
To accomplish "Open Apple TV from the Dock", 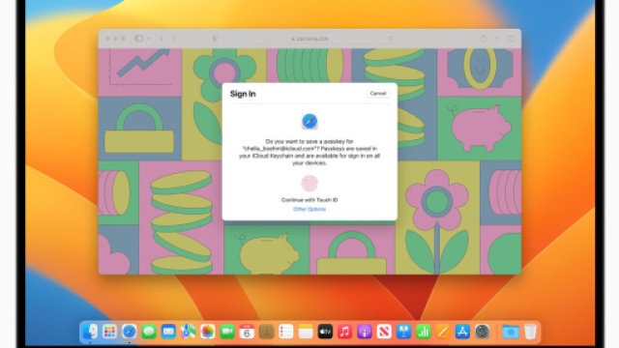I will pyautogui.click(x=325, y=332).
